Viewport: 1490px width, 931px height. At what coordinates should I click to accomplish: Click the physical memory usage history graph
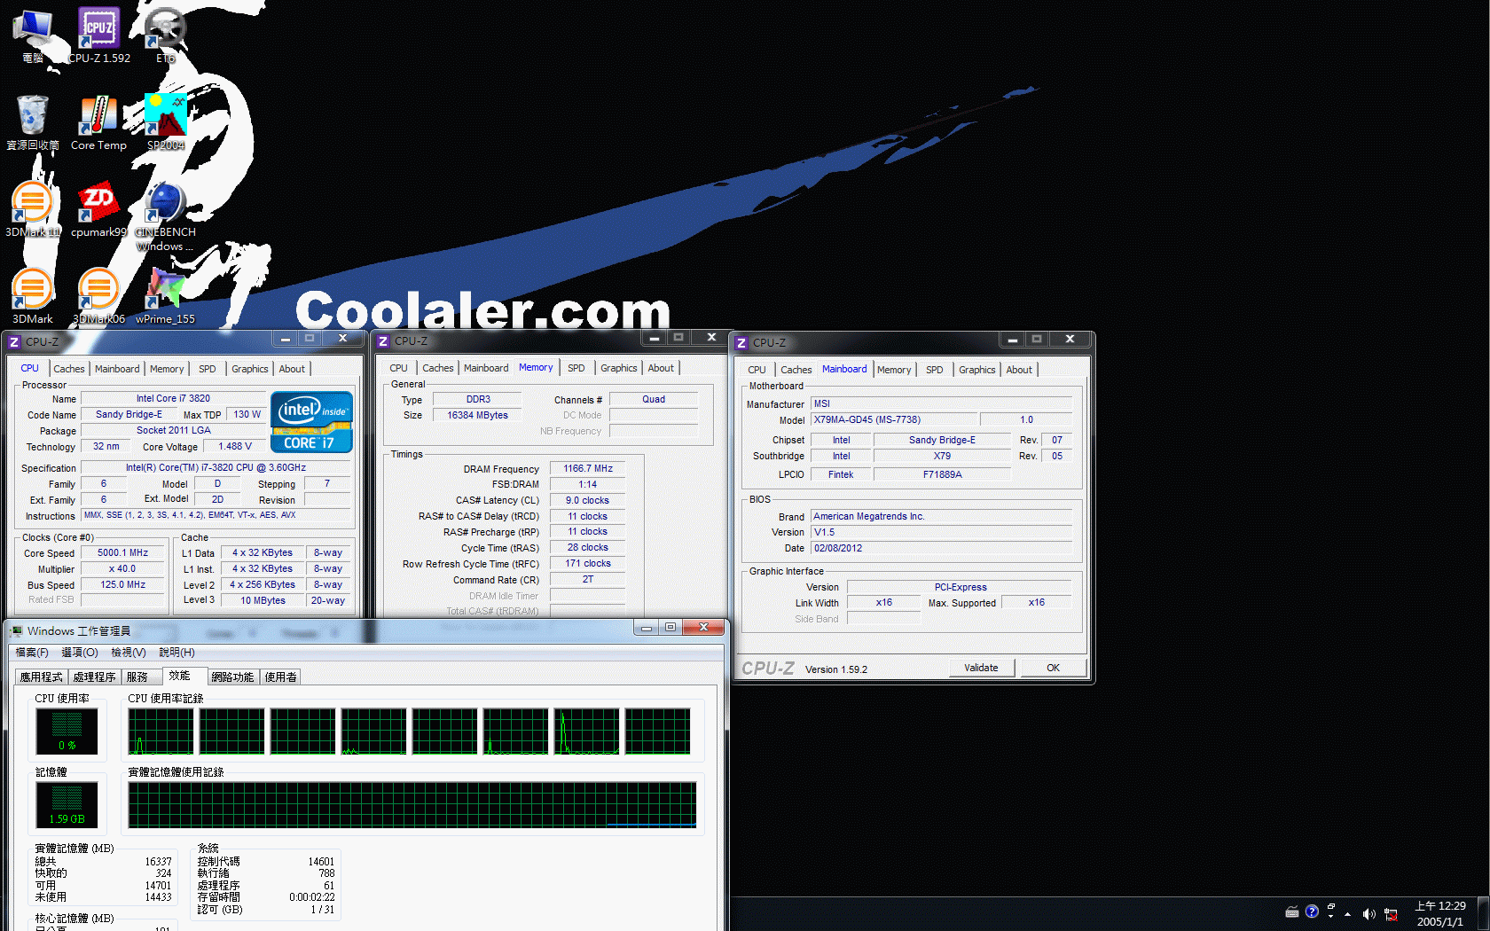[412, 805]
